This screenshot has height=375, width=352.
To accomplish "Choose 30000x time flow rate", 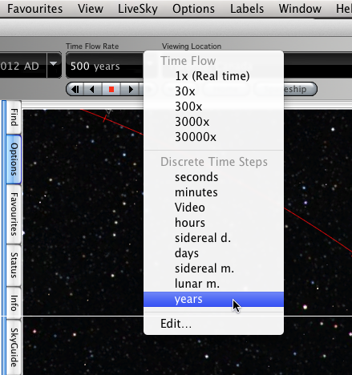I will tap(213, 137).
